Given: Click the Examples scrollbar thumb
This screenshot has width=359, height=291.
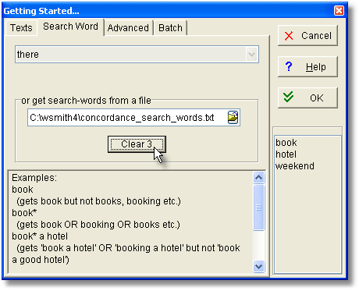Looking at the screenshot, I should click(x=258, y=208).
